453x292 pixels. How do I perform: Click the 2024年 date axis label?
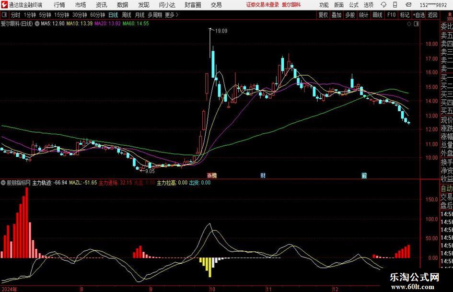[9, 289]
